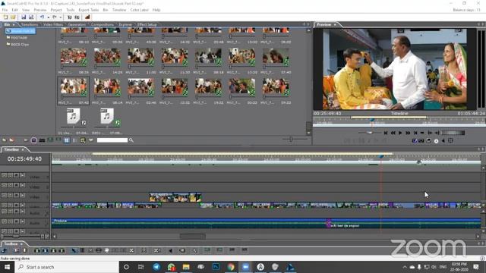Image resolution: width=486 pixels, height=273 pixels.
Task: Click the first music-note Toolbox icon
Action: point(4,250)
